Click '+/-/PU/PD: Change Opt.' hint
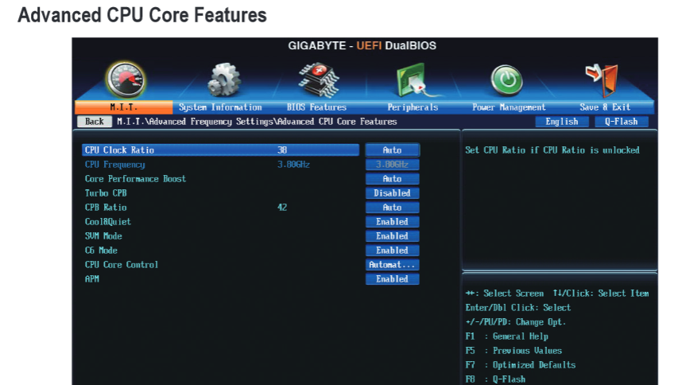The width and height of the screenshot is (686, 385). tap(516, 322)
